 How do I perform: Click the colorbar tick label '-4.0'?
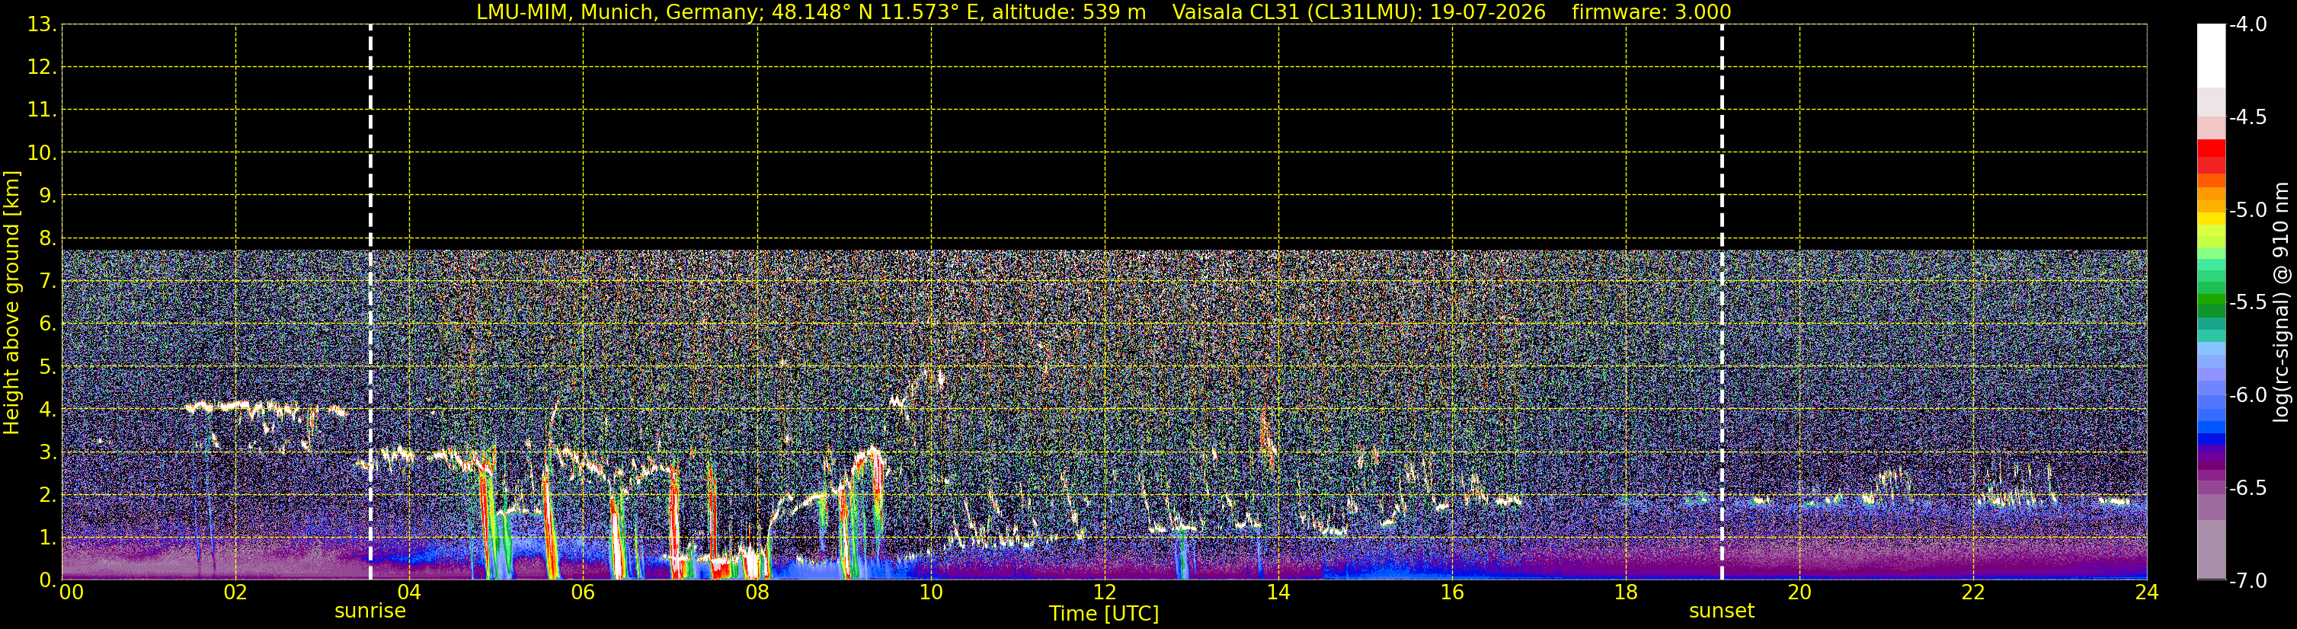point(2247,24)
